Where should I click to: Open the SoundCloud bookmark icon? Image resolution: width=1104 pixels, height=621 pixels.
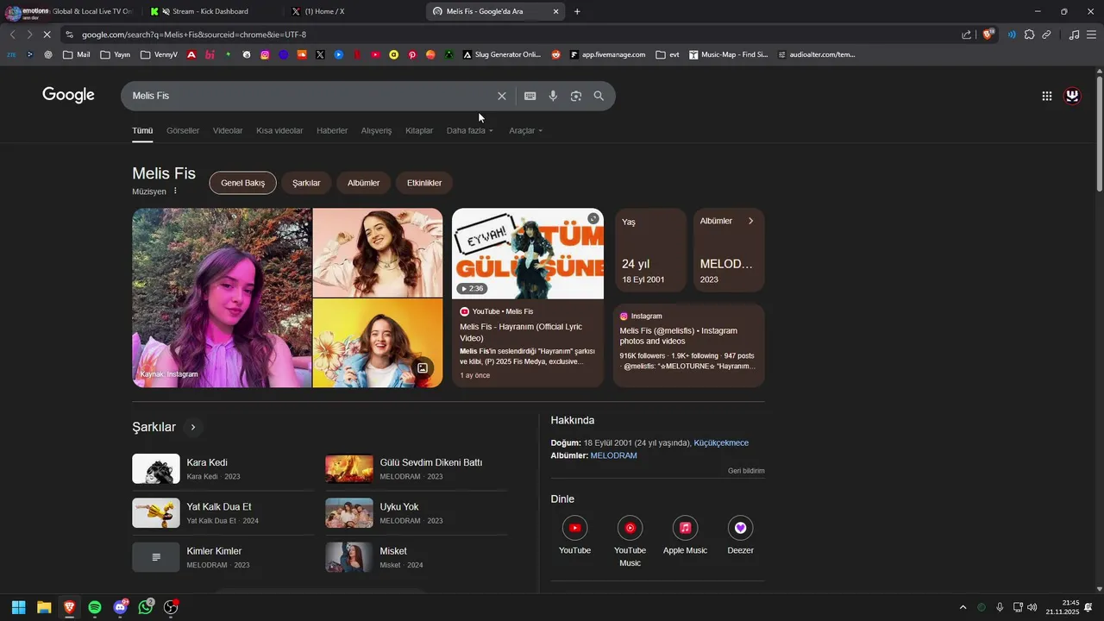[302, 54]
